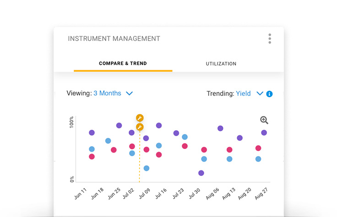Select the purple point above Aug 06
The width and height of the screenshot is (337, 217).
pyautogui.click(x=220, y=128)
